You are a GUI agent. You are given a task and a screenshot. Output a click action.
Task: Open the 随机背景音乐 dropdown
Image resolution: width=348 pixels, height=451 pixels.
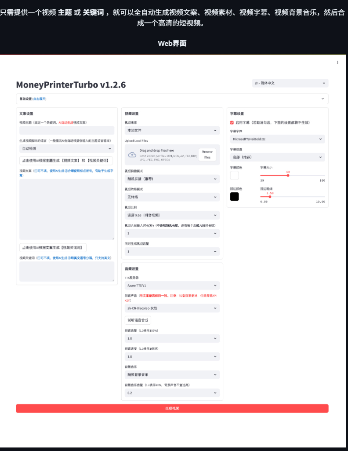pos(172,375)
